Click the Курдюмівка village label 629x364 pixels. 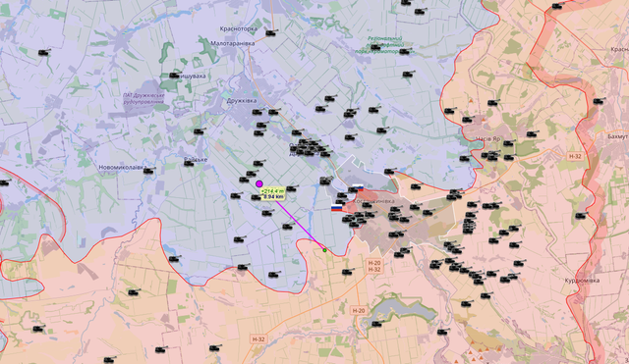tap(582, 281)
